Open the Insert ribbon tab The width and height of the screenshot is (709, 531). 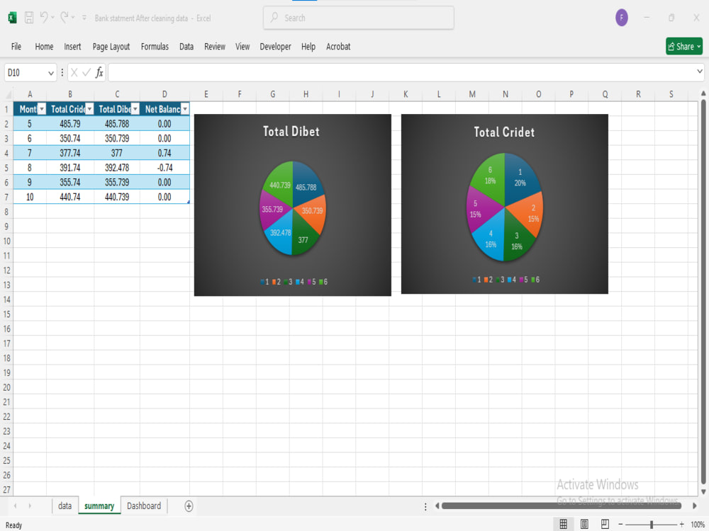coord(72,47)
